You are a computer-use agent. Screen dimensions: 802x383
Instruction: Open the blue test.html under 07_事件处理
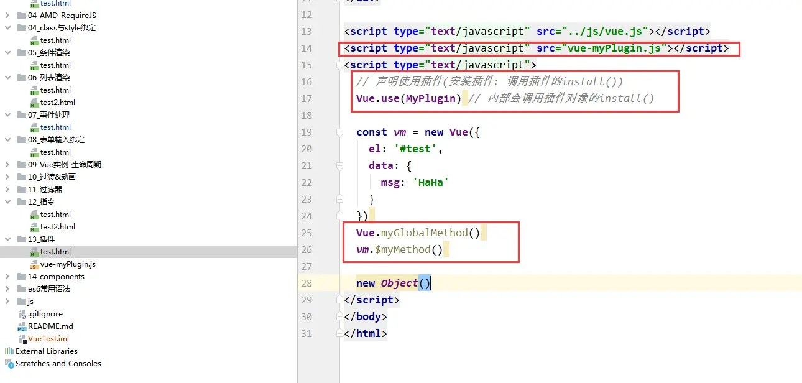[56, 127]
